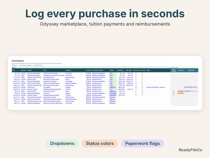Click the Grade 5 curriculum (early order) cell

pyautogui.click(x=53, y=103)
